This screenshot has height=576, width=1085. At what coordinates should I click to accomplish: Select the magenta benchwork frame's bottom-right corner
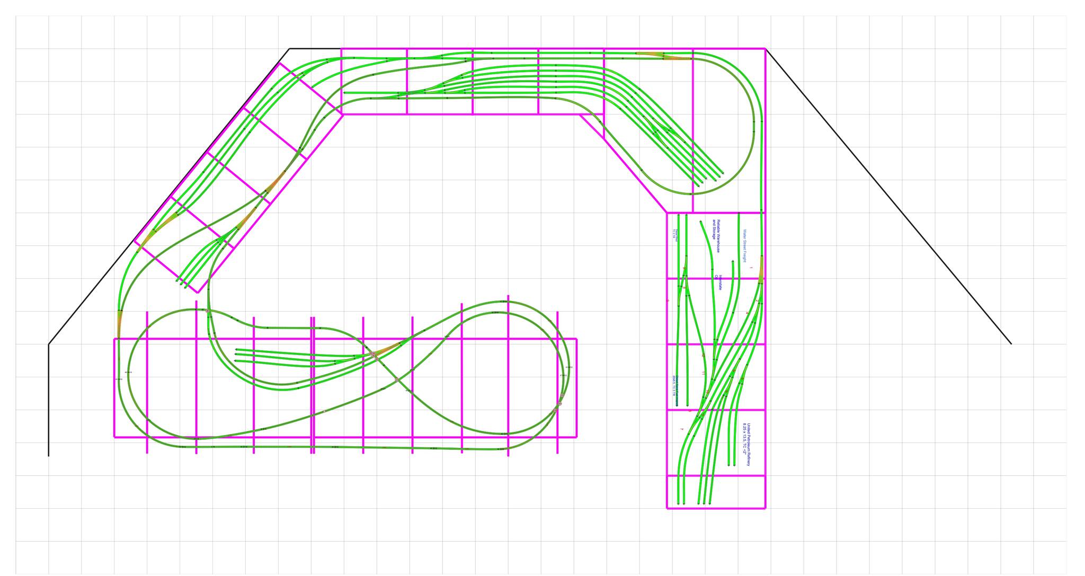click(x=765, y=508)
